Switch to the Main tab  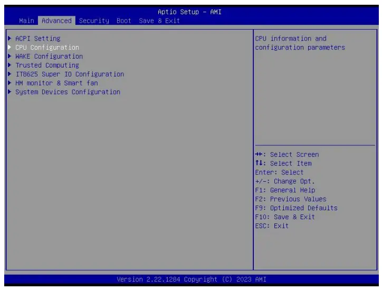pyautogui.click(x=26, y=21)
